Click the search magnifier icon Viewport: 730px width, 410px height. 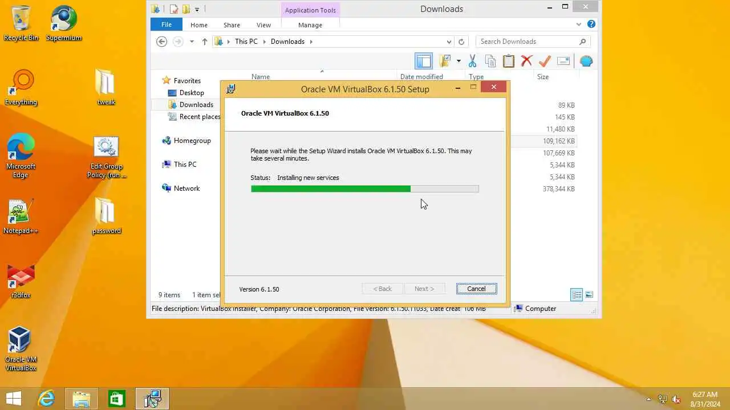(x=582, y=42)
